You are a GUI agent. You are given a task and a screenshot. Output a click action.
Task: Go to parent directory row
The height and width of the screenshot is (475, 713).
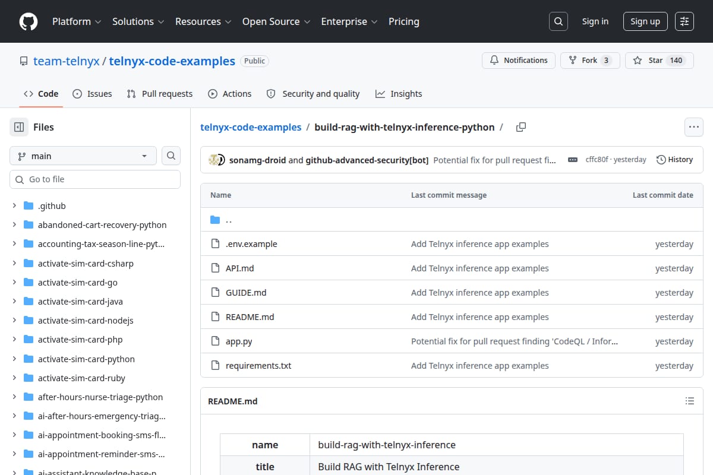[x=452, y=220]
